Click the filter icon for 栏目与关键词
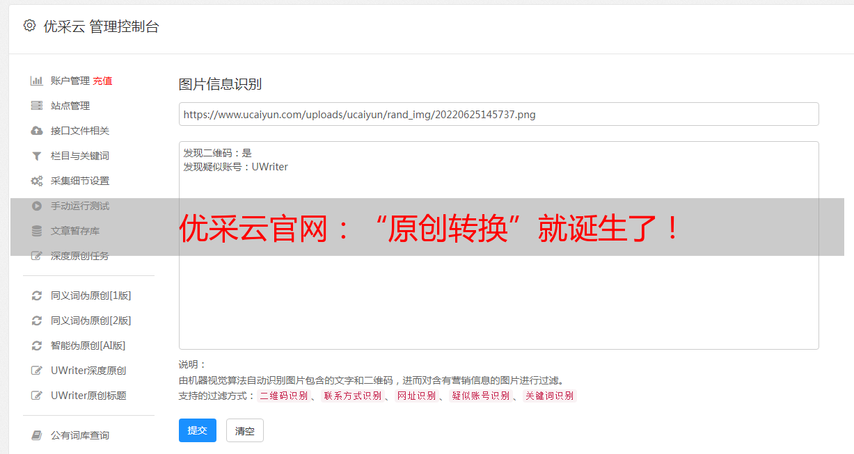 [x=37, y=156]
